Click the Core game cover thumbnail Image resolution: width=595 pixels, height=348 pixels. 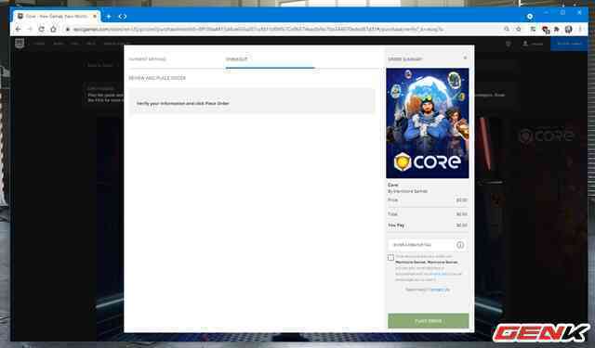coord(428,123)
